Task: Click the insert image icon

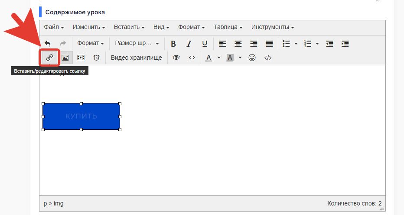Action: click(65, 58)
